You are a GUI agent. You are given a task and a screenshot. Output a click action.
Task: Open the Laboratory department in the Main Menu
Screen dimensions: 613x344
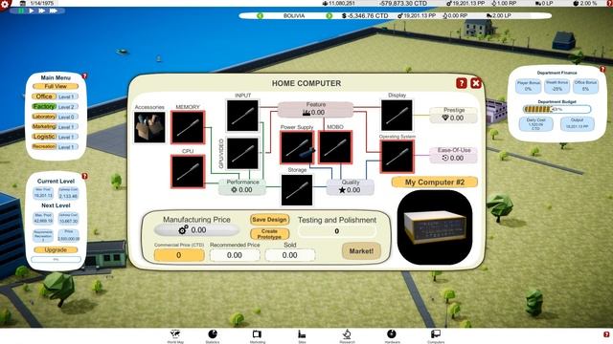44,117
